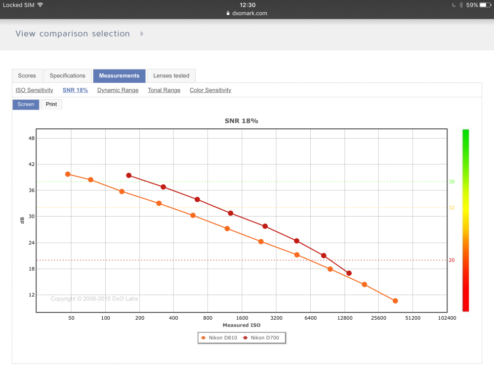
Task: Click the last Nikon D700 data point
Action: (349, 273)
